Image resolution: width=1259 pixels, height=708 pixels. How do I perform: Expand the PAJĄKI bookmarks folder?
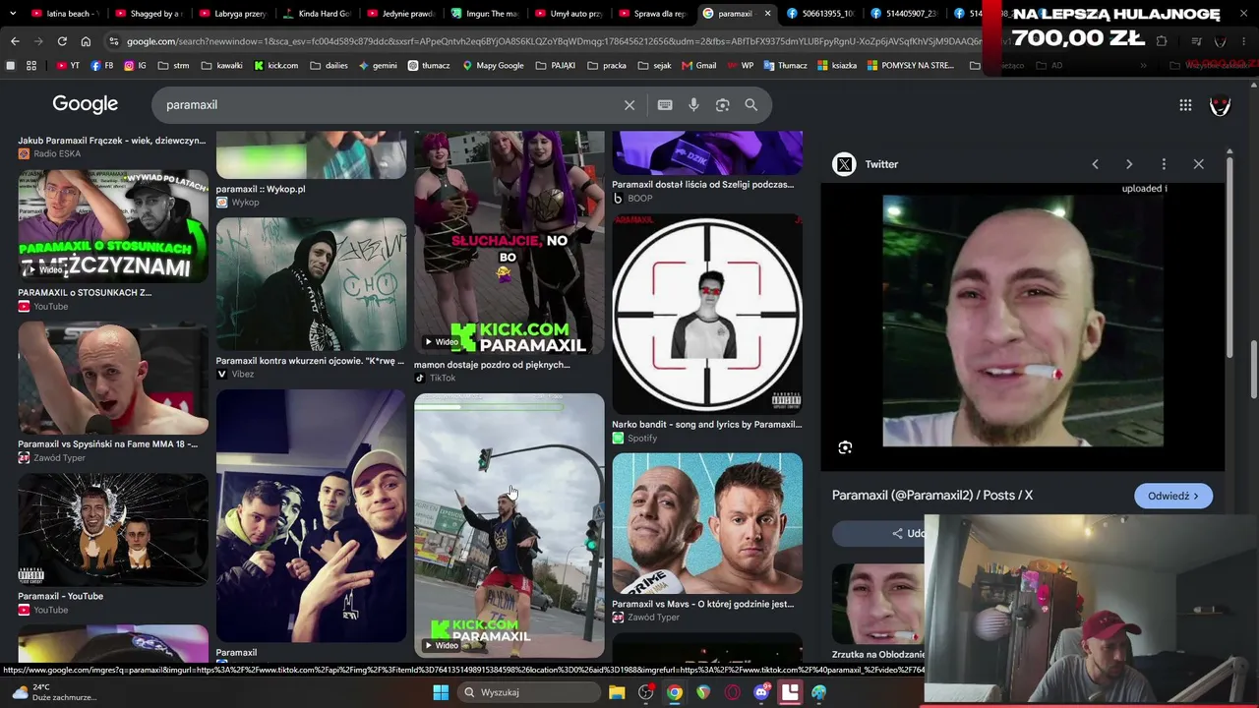[558, 66]
